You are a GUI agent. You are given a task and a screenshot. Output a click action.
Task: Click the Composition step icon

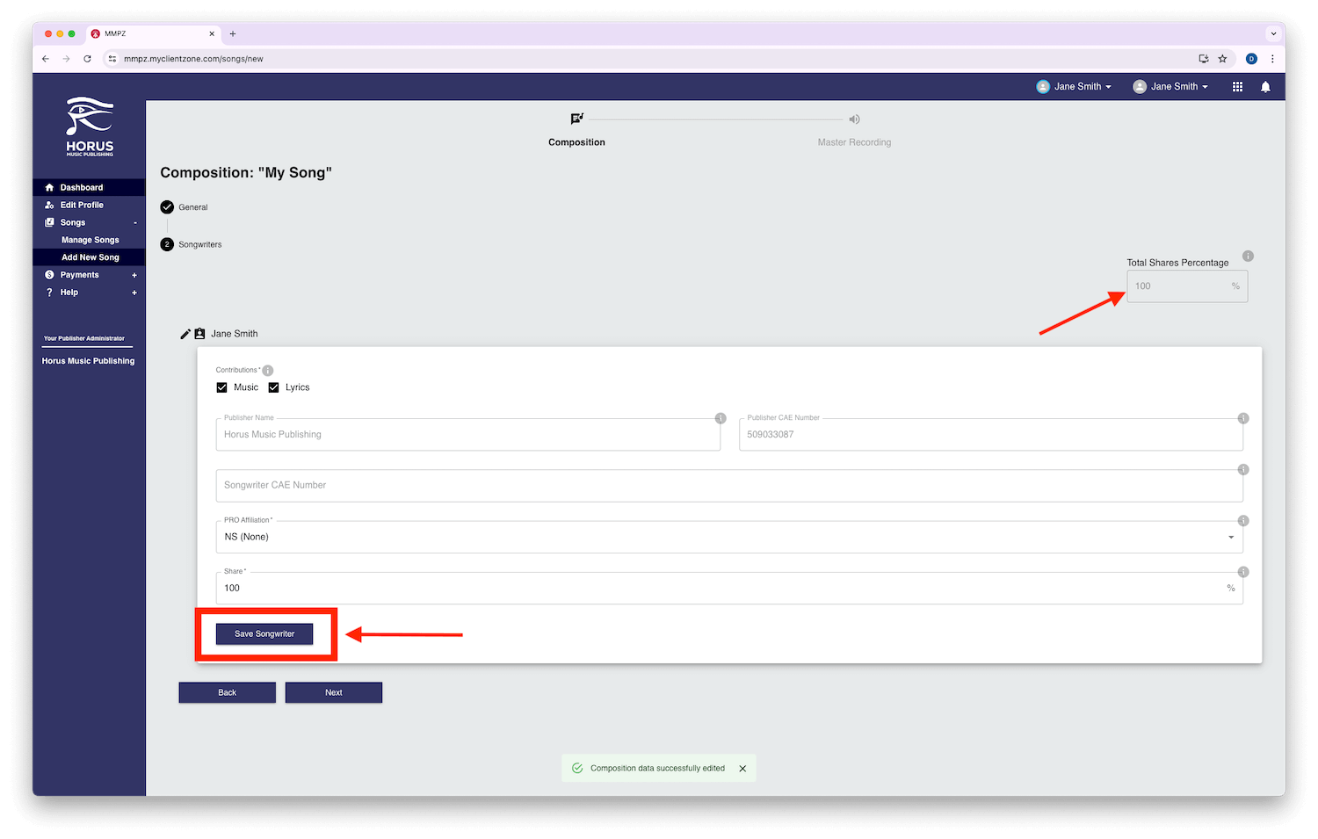[576, 119]
